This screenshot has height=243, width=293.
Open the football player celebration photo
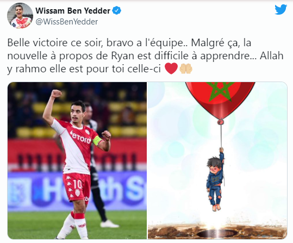coord(77,160)
